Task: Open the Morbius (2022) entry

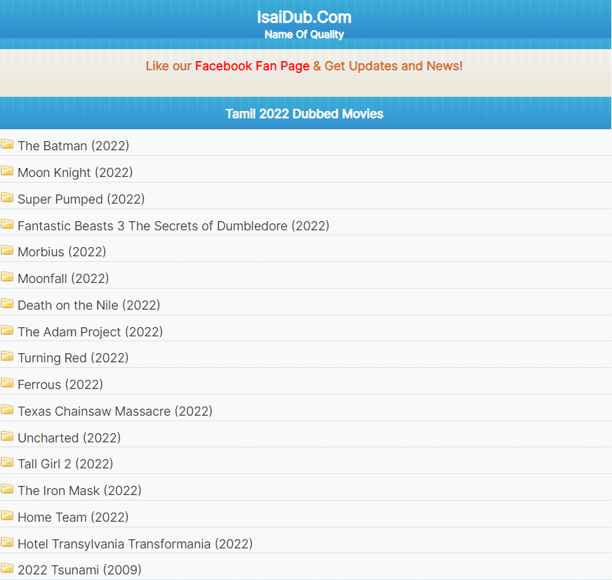Action: click(x=62, y=251)
